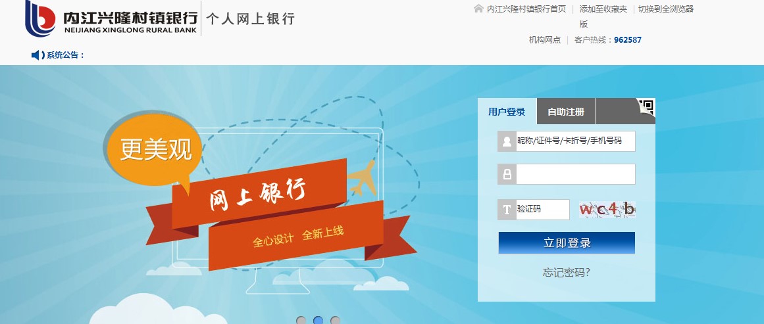This screenshot has width=764, height=324.
Task: Click the padlock icon beside password field
Action: tap(507, 174)
